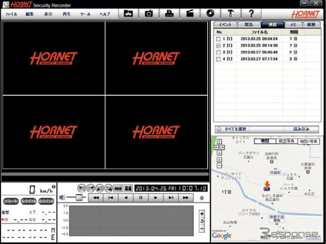Select the row 2013.03.25 09:04:54
The image size is (326, 244).
pos(267,39)
